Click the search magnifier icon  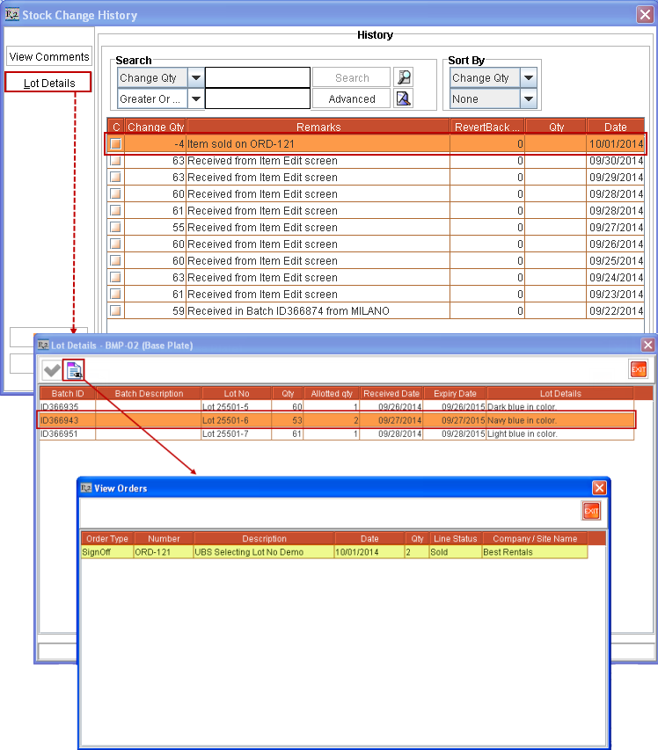click(404, 77)
